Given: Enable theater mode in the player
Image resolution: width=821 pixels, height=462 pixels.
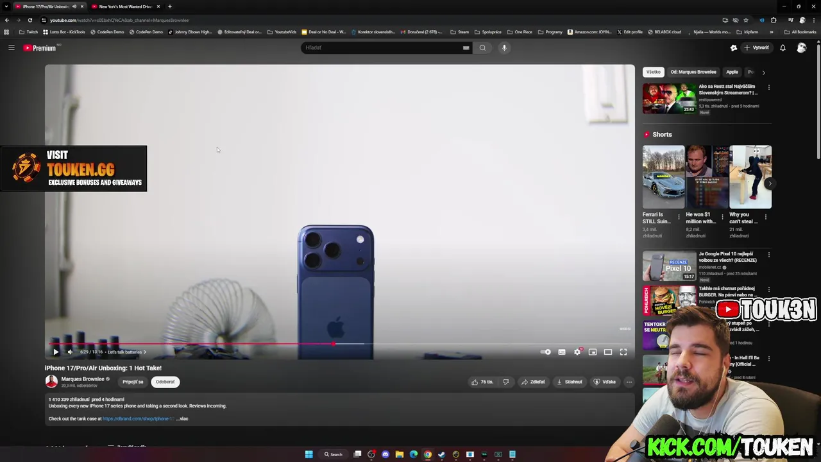Looking at the screenshot, I should pos(608,352).
